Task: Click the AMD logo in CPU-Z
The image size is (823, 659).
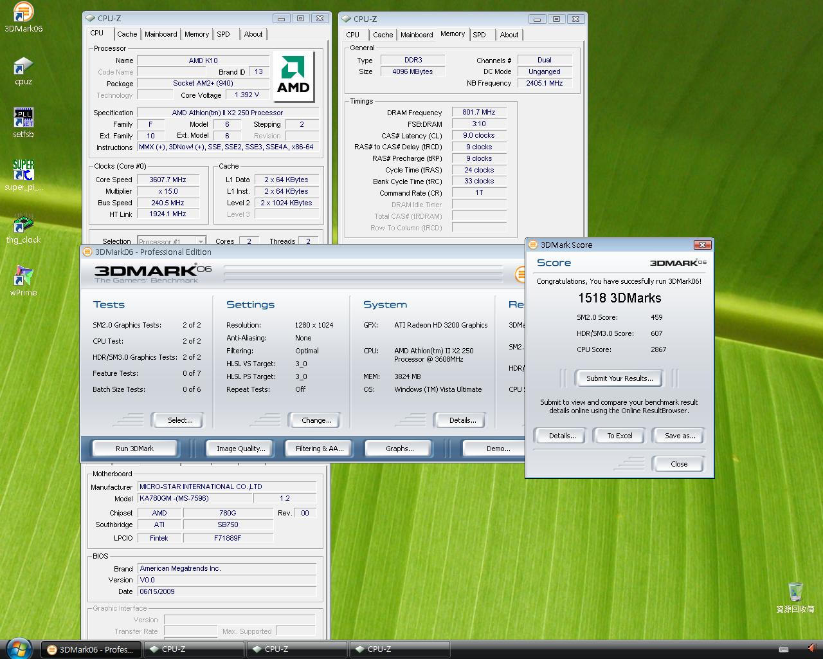Action: (293, 77)
